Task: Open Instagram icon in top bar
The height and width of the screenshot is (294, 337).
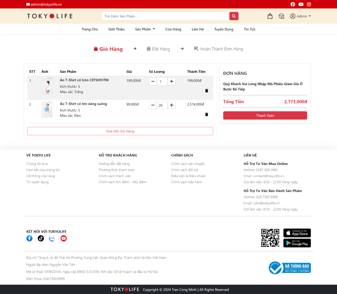Action: [x=309, y=4]
